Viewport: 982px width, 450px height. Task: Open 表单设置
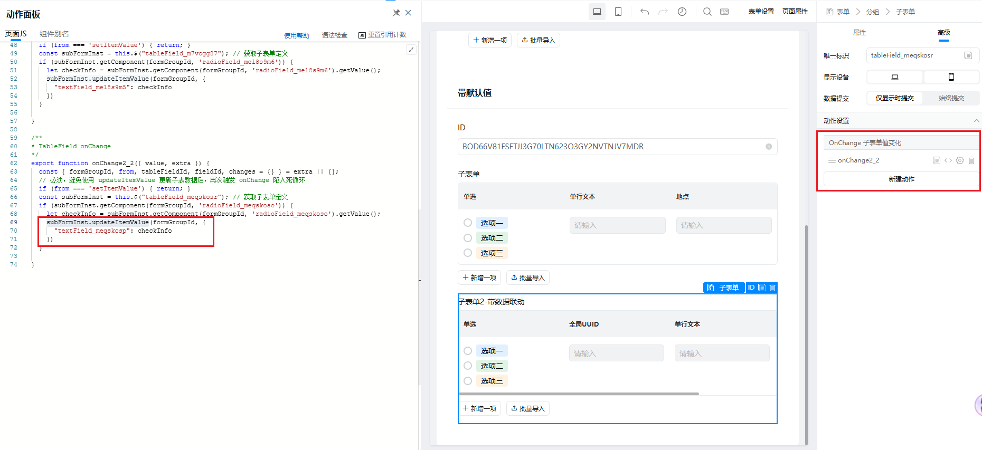[761, 12]
